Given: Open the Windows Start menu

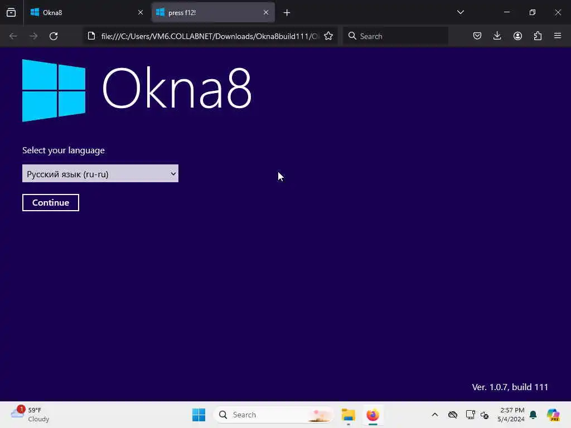Looking at the screenshot, I should click(x=199, y=415).
